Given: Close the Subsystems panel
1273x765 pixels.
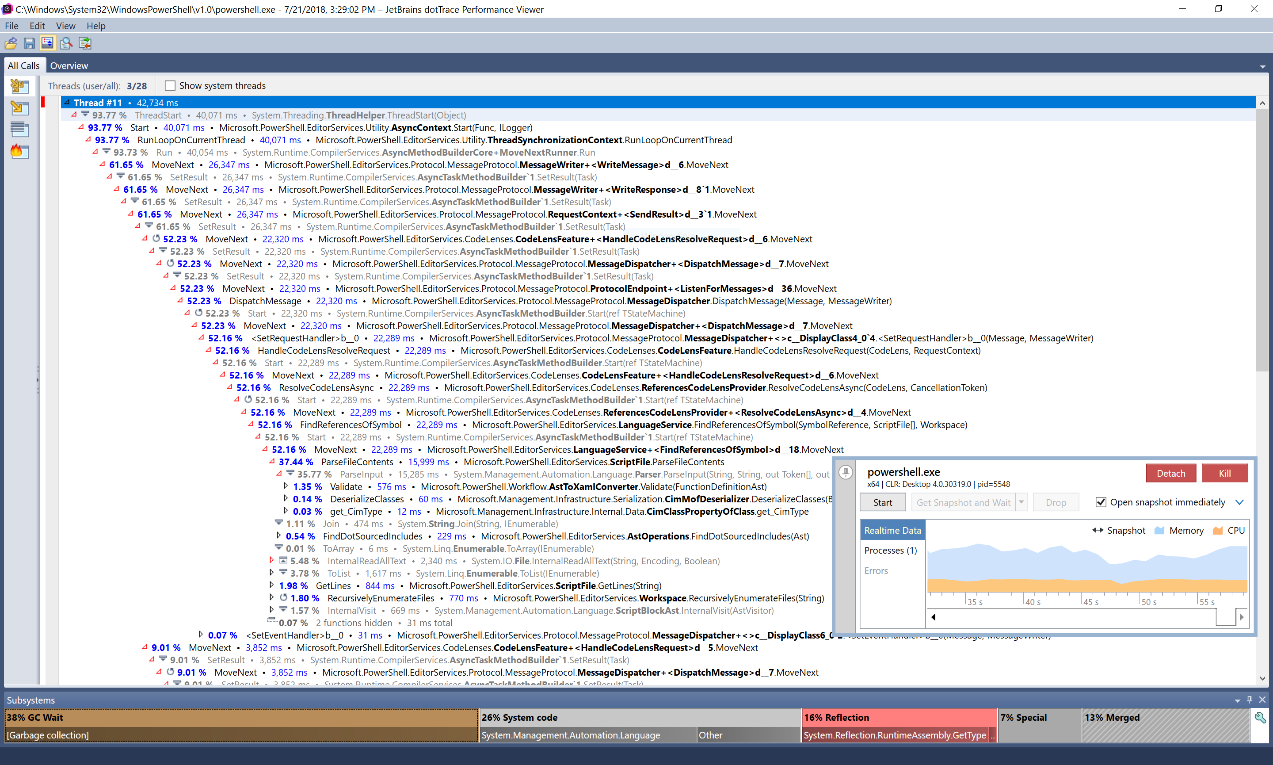Looking at the screenshot, I should pyautogui.click(x=1262, y=700).
